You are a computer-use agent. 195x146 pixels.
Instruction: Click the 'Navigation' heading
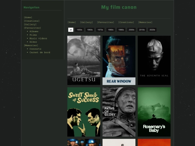[31, 8]
